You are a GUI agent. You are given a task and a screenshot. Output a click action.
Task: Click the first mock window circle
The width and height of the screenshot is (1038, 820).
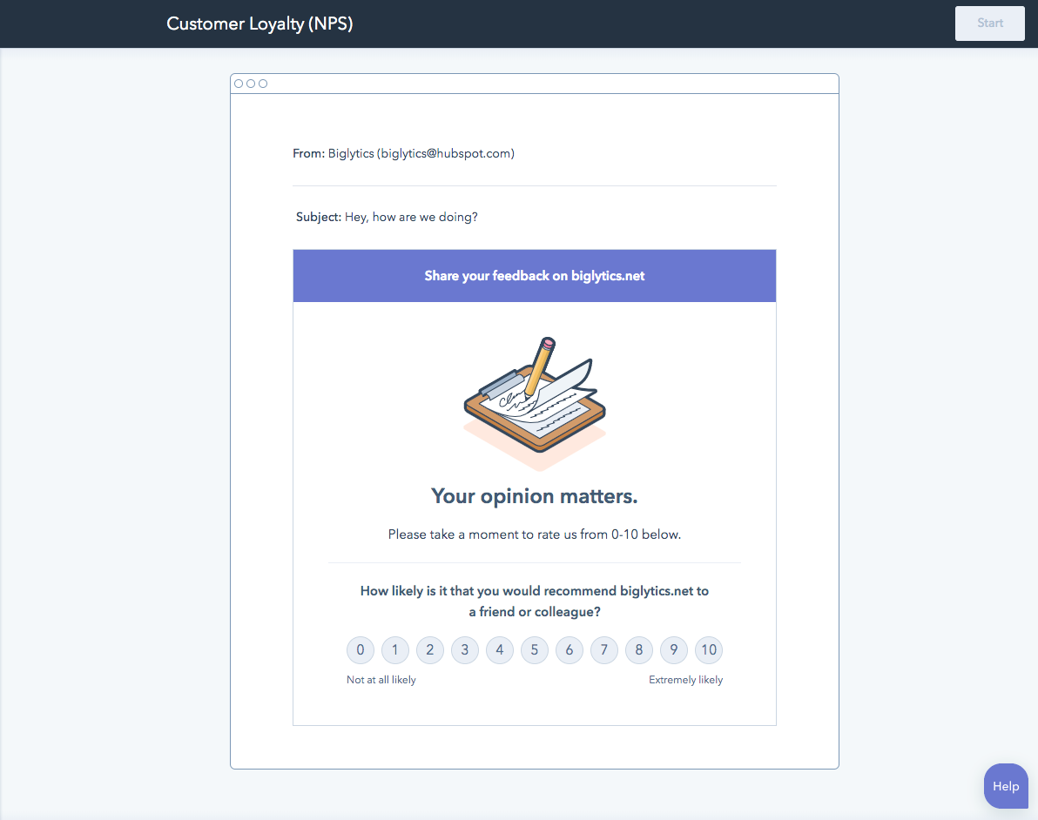click(239, 84)
